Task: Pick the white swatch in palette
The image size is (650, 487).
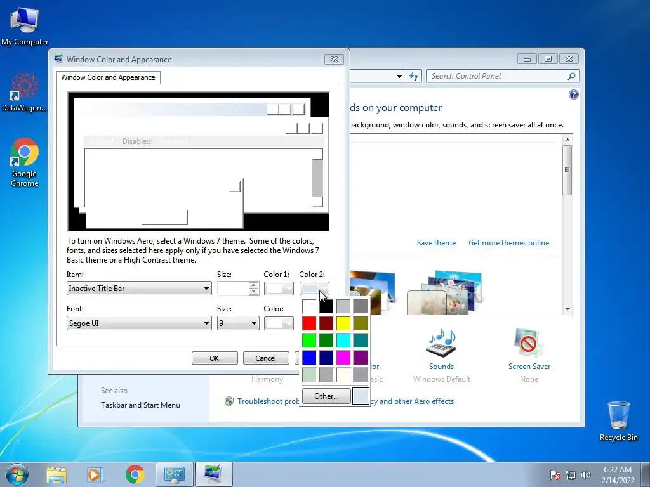Action: pos(309,306)
